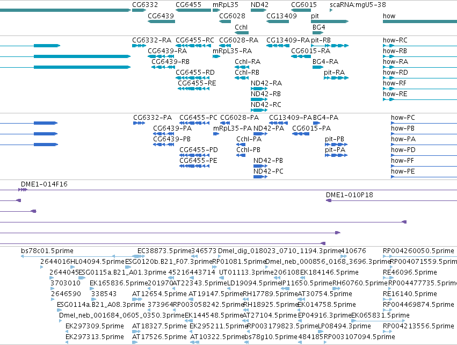This screenshot has width=457, height=345.
Task: Click protein label ND42-PA
Action: [x=269, y=128]
